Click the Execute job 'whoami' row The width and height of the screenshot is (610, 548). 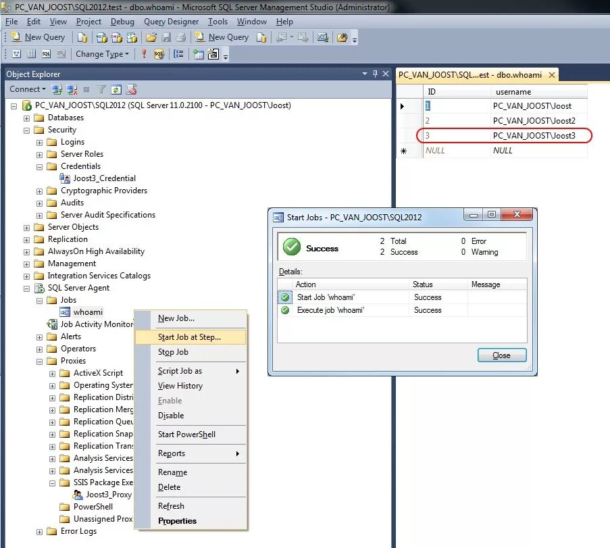pos(402,310)
